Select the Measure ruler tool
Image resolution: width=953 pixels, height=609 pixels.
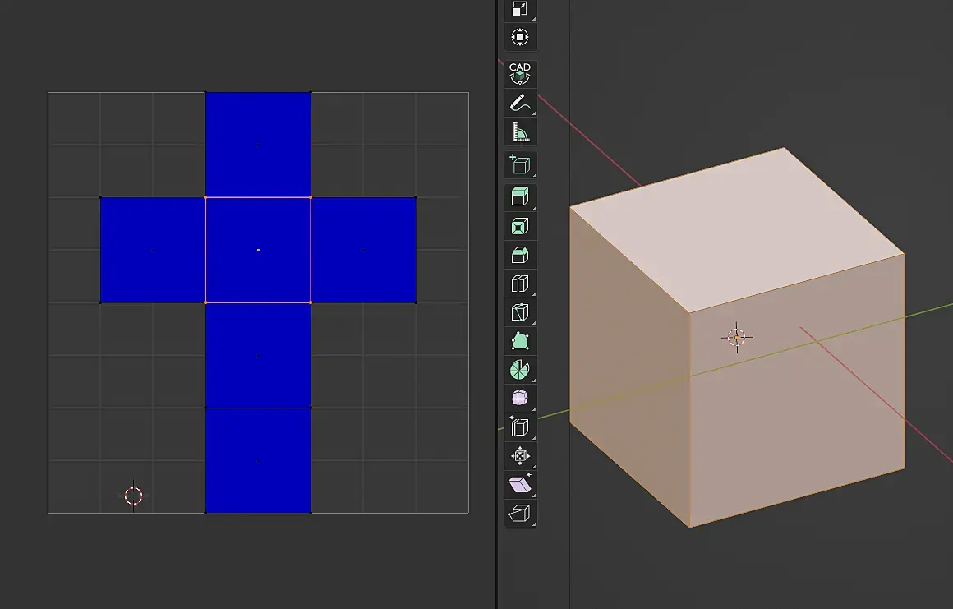pyautogui.click(x=520, y=131)
